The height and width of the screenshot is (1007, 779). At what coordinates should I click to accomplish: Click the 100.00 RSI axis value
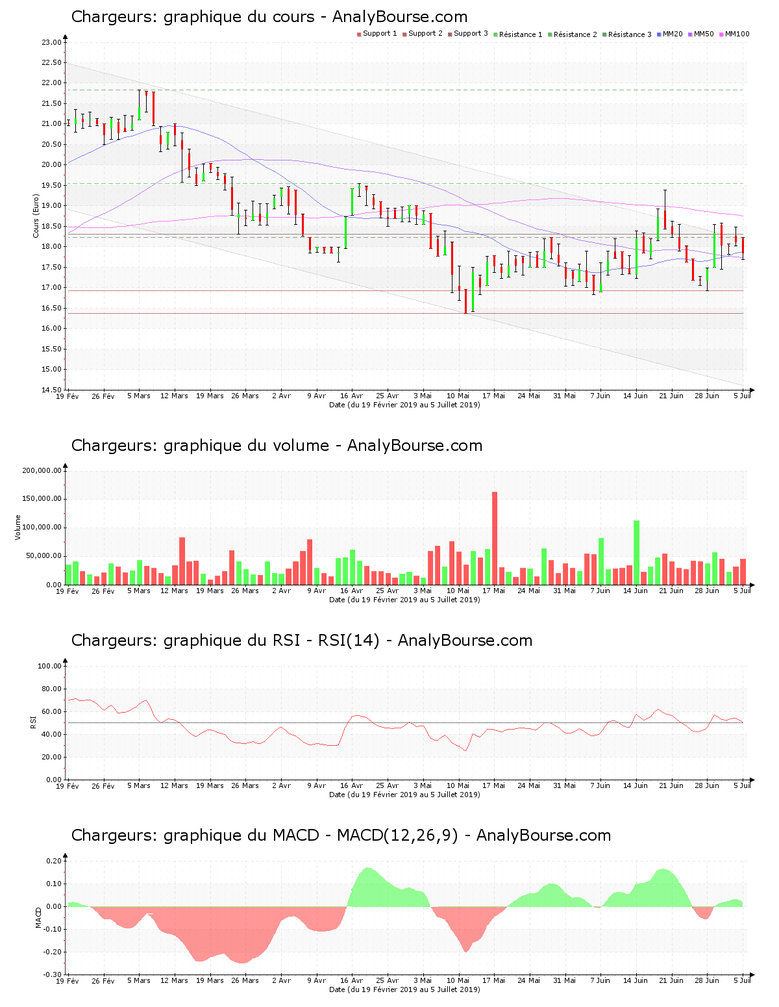(49, 666)
